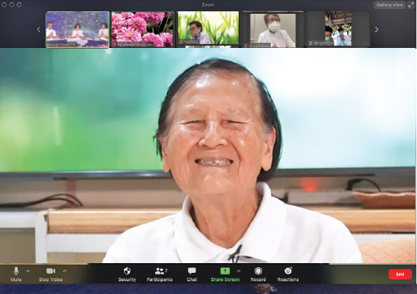
Task: Select the thumbnail with three presenters
Action: (x=78, y=29)
